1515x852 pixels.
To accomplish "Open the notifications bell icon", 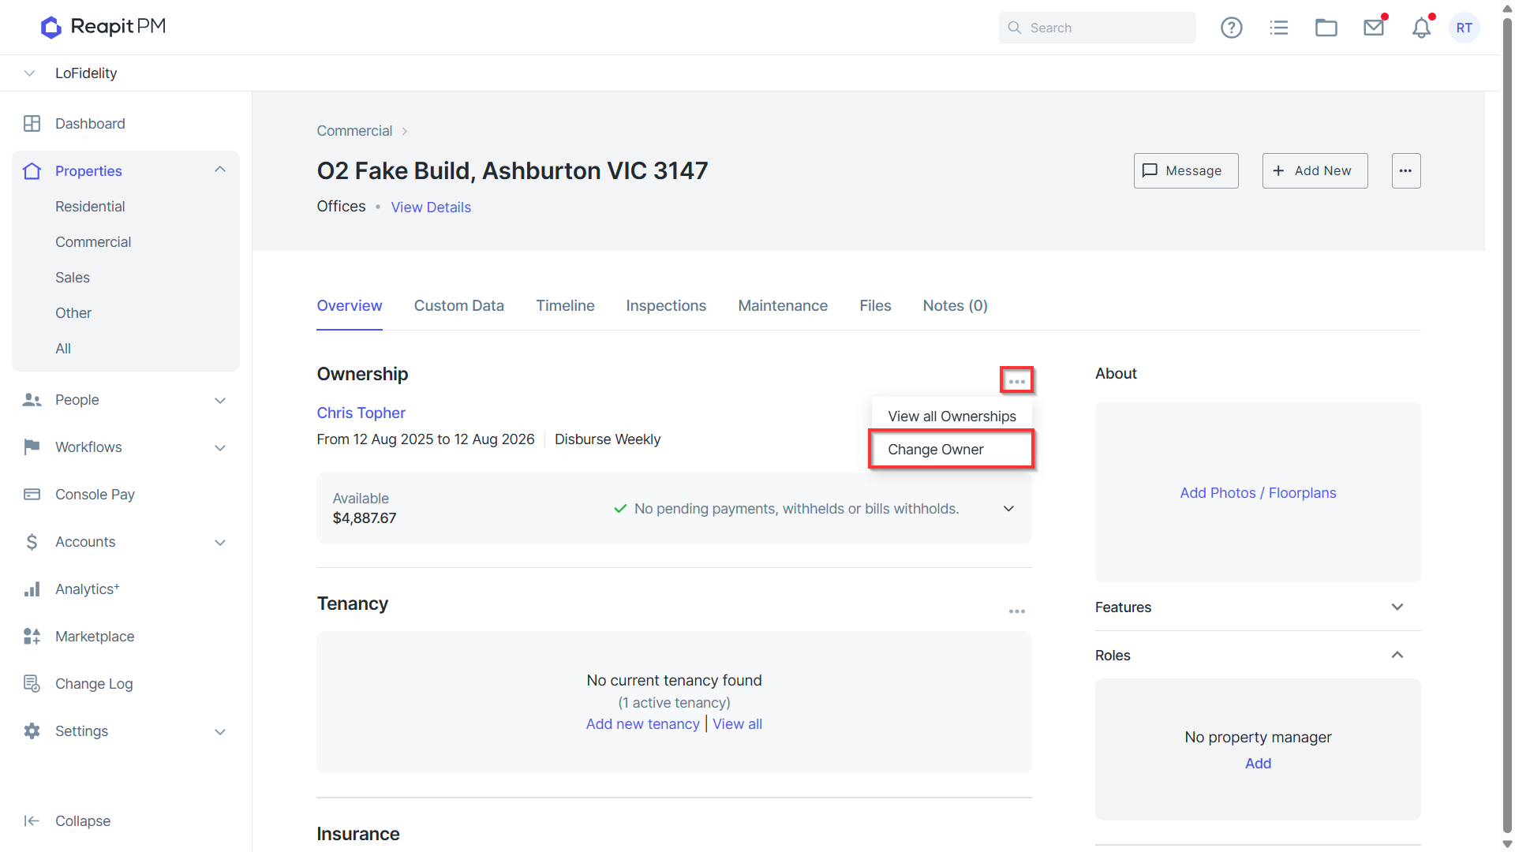I will pos(1421,28).
